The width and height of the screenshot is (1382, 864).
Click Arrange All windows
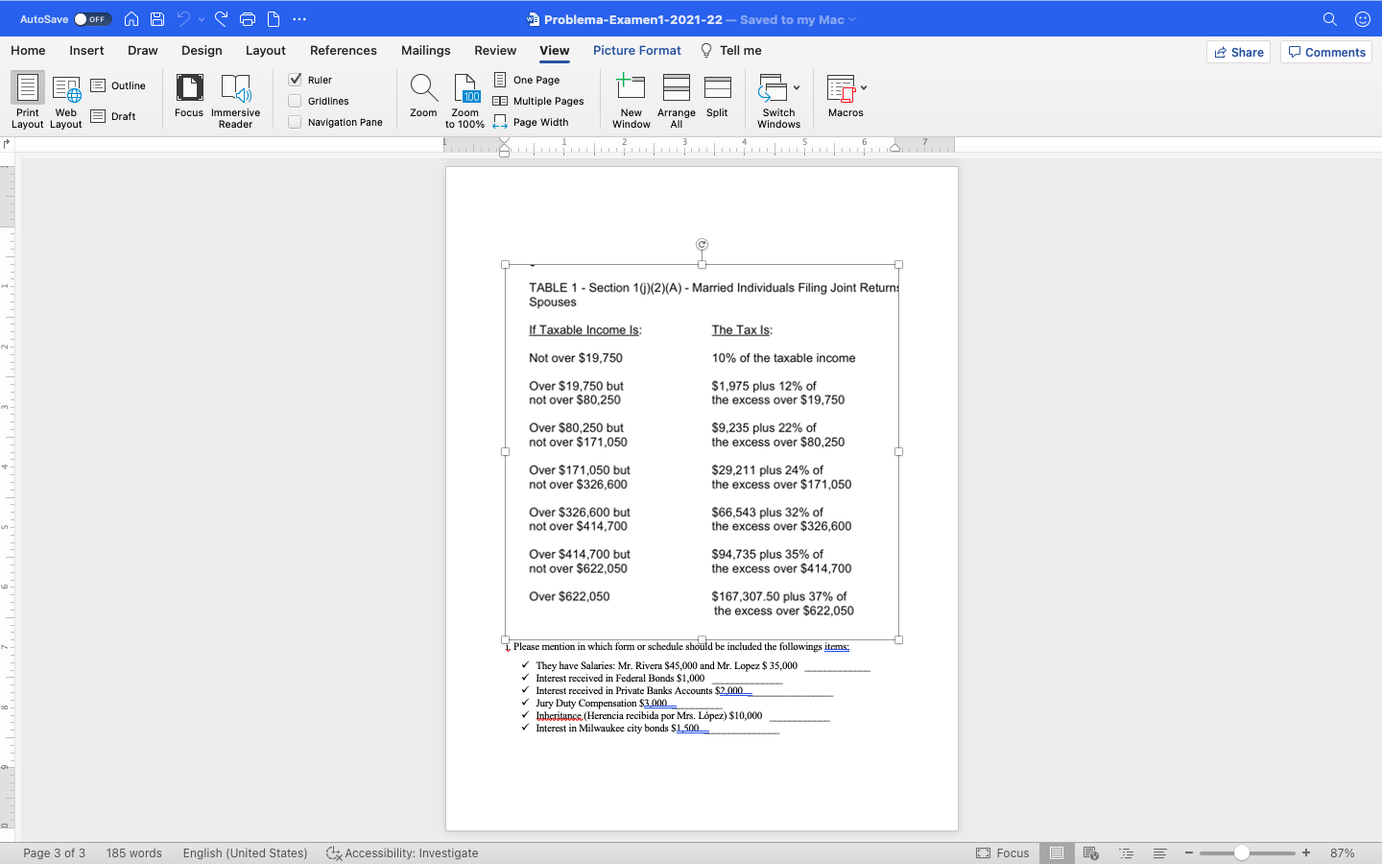pos(677,101)
